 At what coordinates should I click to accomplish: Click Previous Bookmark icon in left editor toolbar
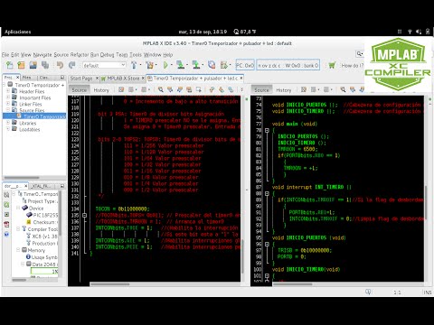212,89
